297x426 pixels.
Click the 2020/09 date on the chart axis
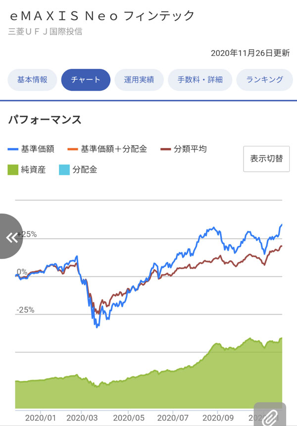coord(218,417)
